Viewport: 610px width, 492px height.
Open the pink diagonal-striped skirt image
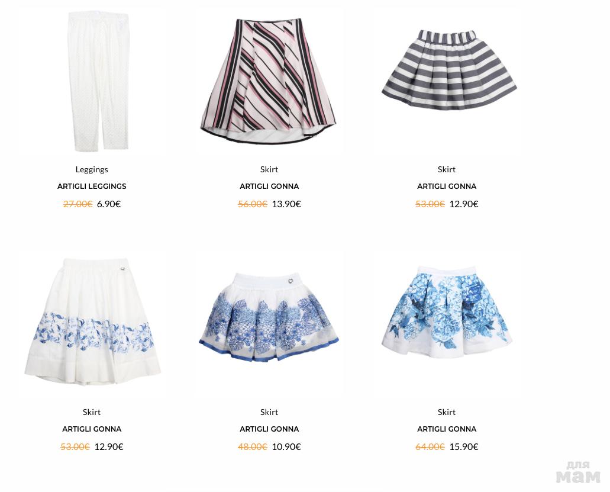[269, 81]
